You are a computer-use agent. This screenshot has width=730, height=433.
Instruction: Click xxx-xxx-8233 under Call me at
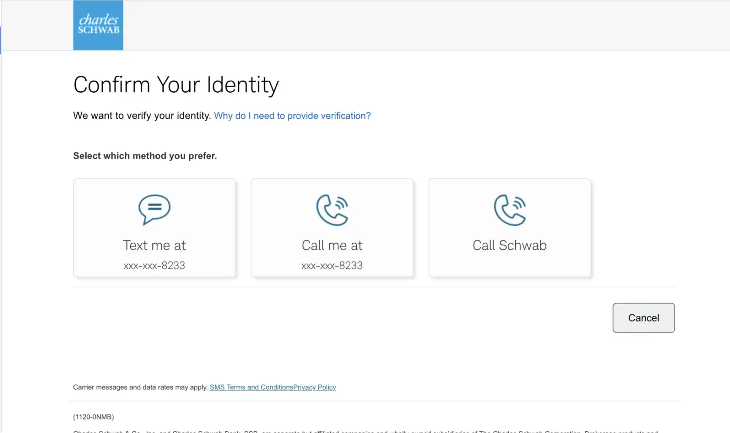pos(332,265)
